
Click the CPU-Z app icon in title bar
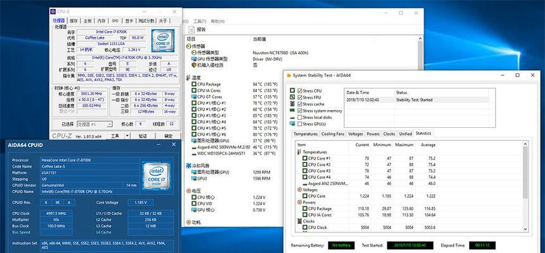point(53,11)
